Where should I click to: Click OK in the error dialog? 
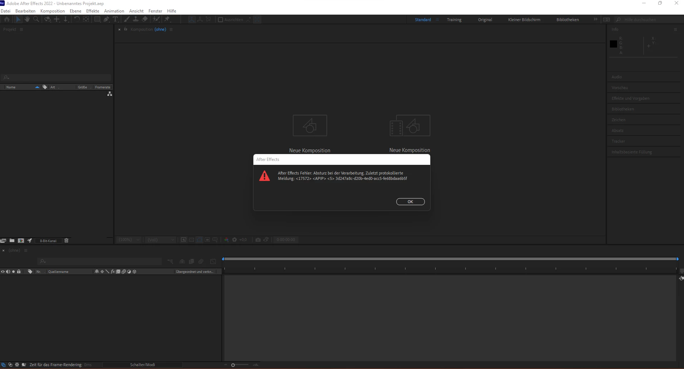[410, 202]
